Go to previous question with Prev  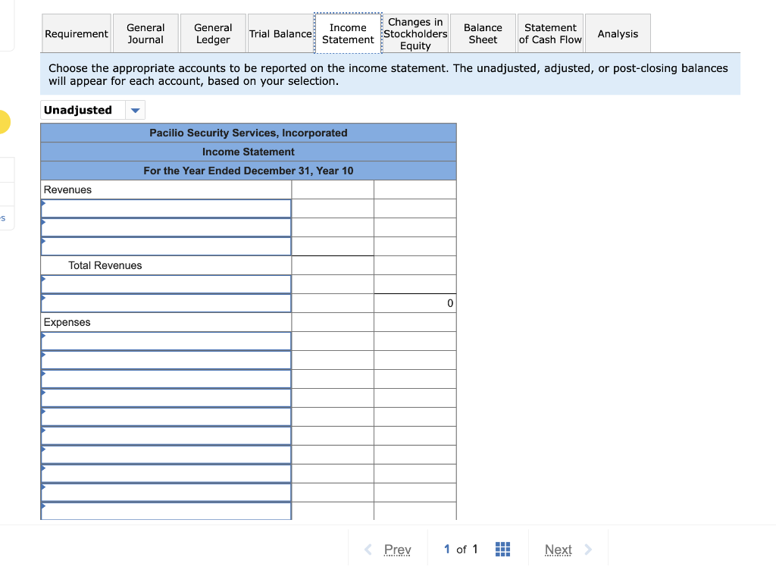(397, 550)
